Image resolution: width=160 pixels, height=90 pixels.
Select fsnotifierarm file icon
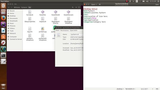click(68, 12)
